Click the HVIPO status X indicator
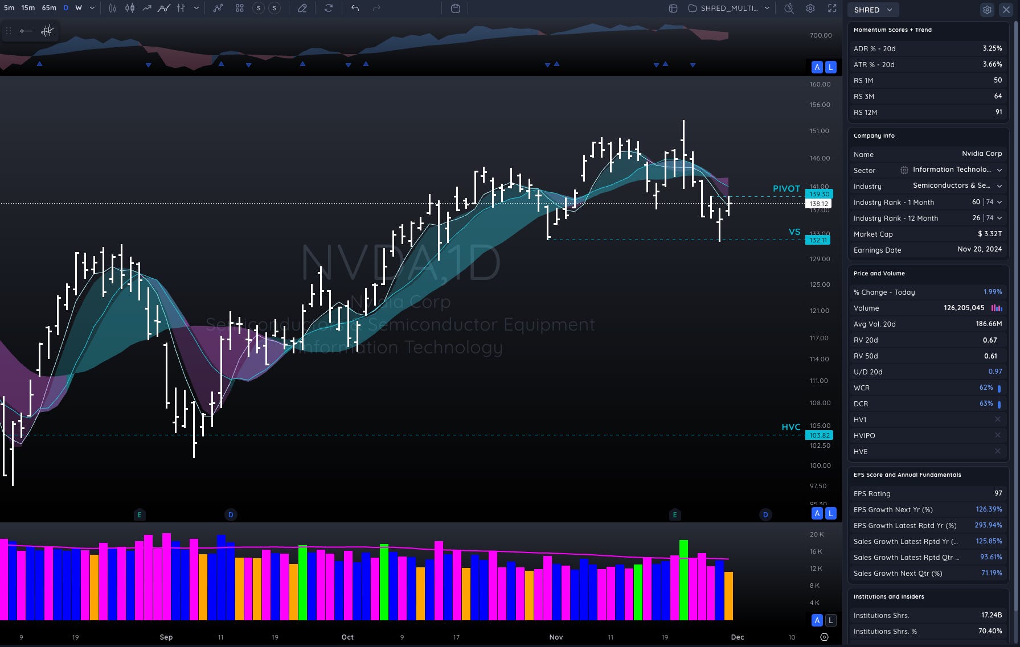The width and height of the screenshot is (1020, 647). (x=998, y=435)
